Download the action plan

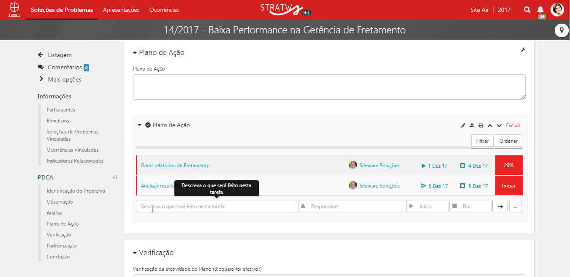472,125
